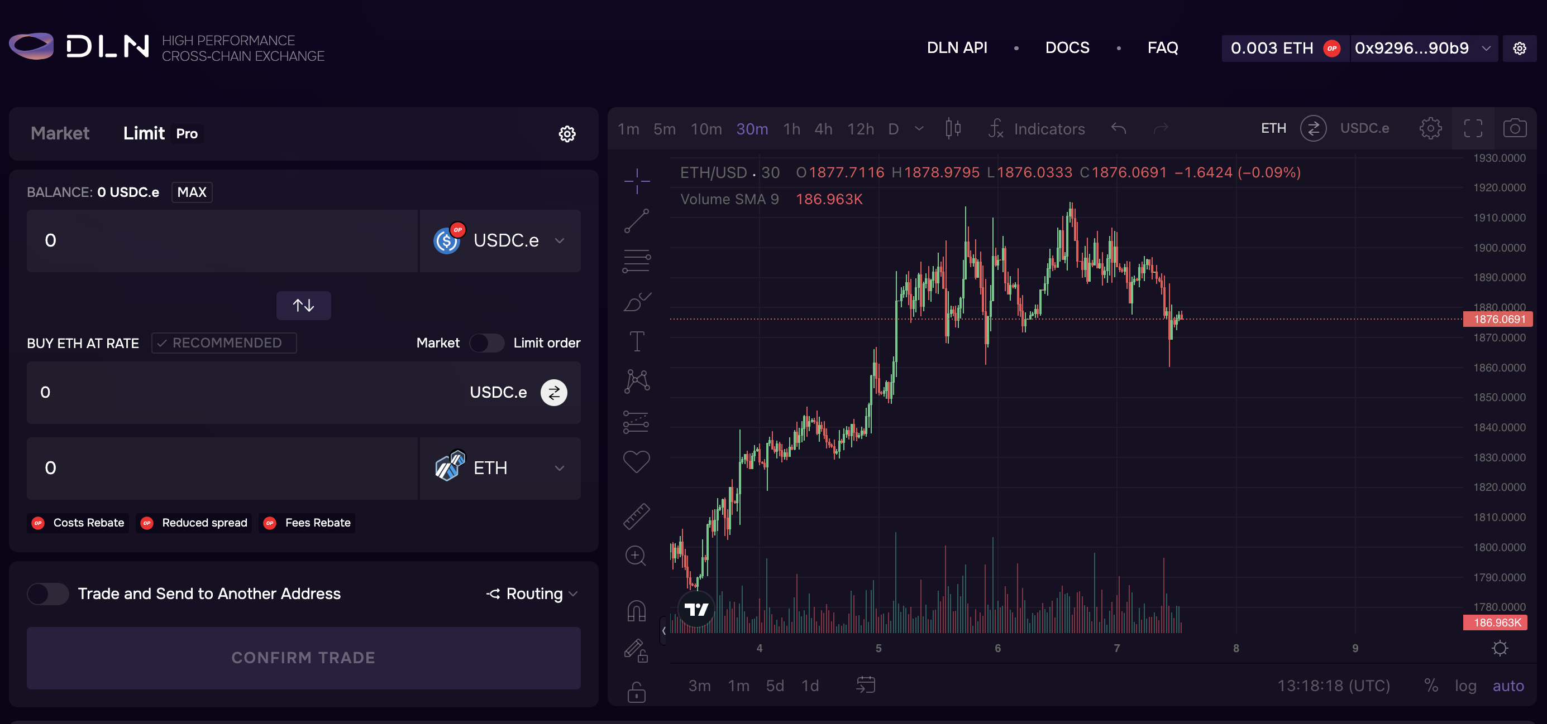Viewport: 1547px width, 724px height.
Task: Check the RECOMMENDED rate option
Action: 224,343
